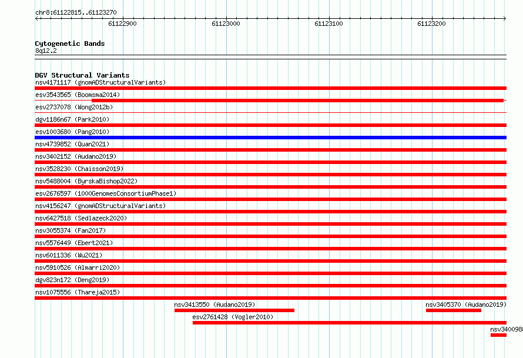Open nsv5910526 (Almarri2020) variant label

(78, 267)
